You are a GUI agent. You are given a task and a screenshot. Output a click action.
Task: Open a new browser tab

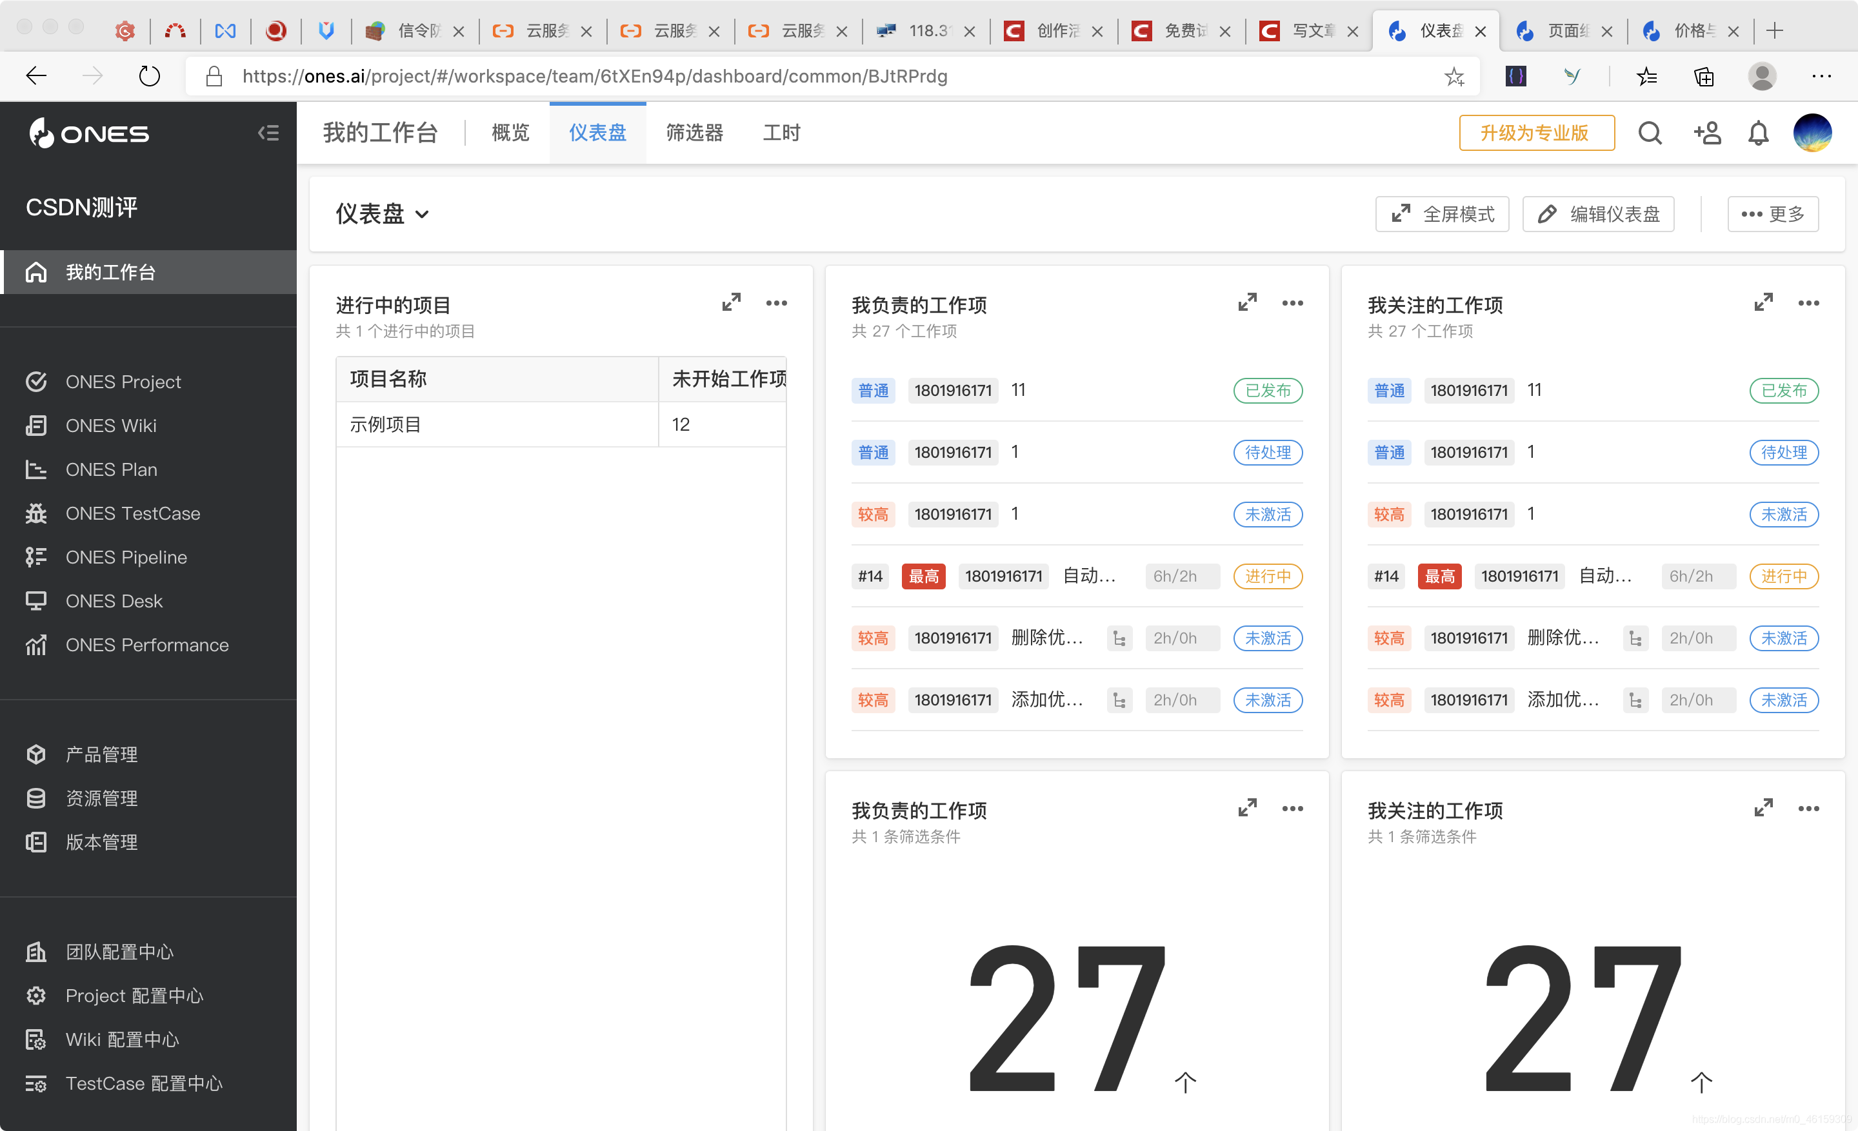pyautogui.click(x=1774, y=31)
